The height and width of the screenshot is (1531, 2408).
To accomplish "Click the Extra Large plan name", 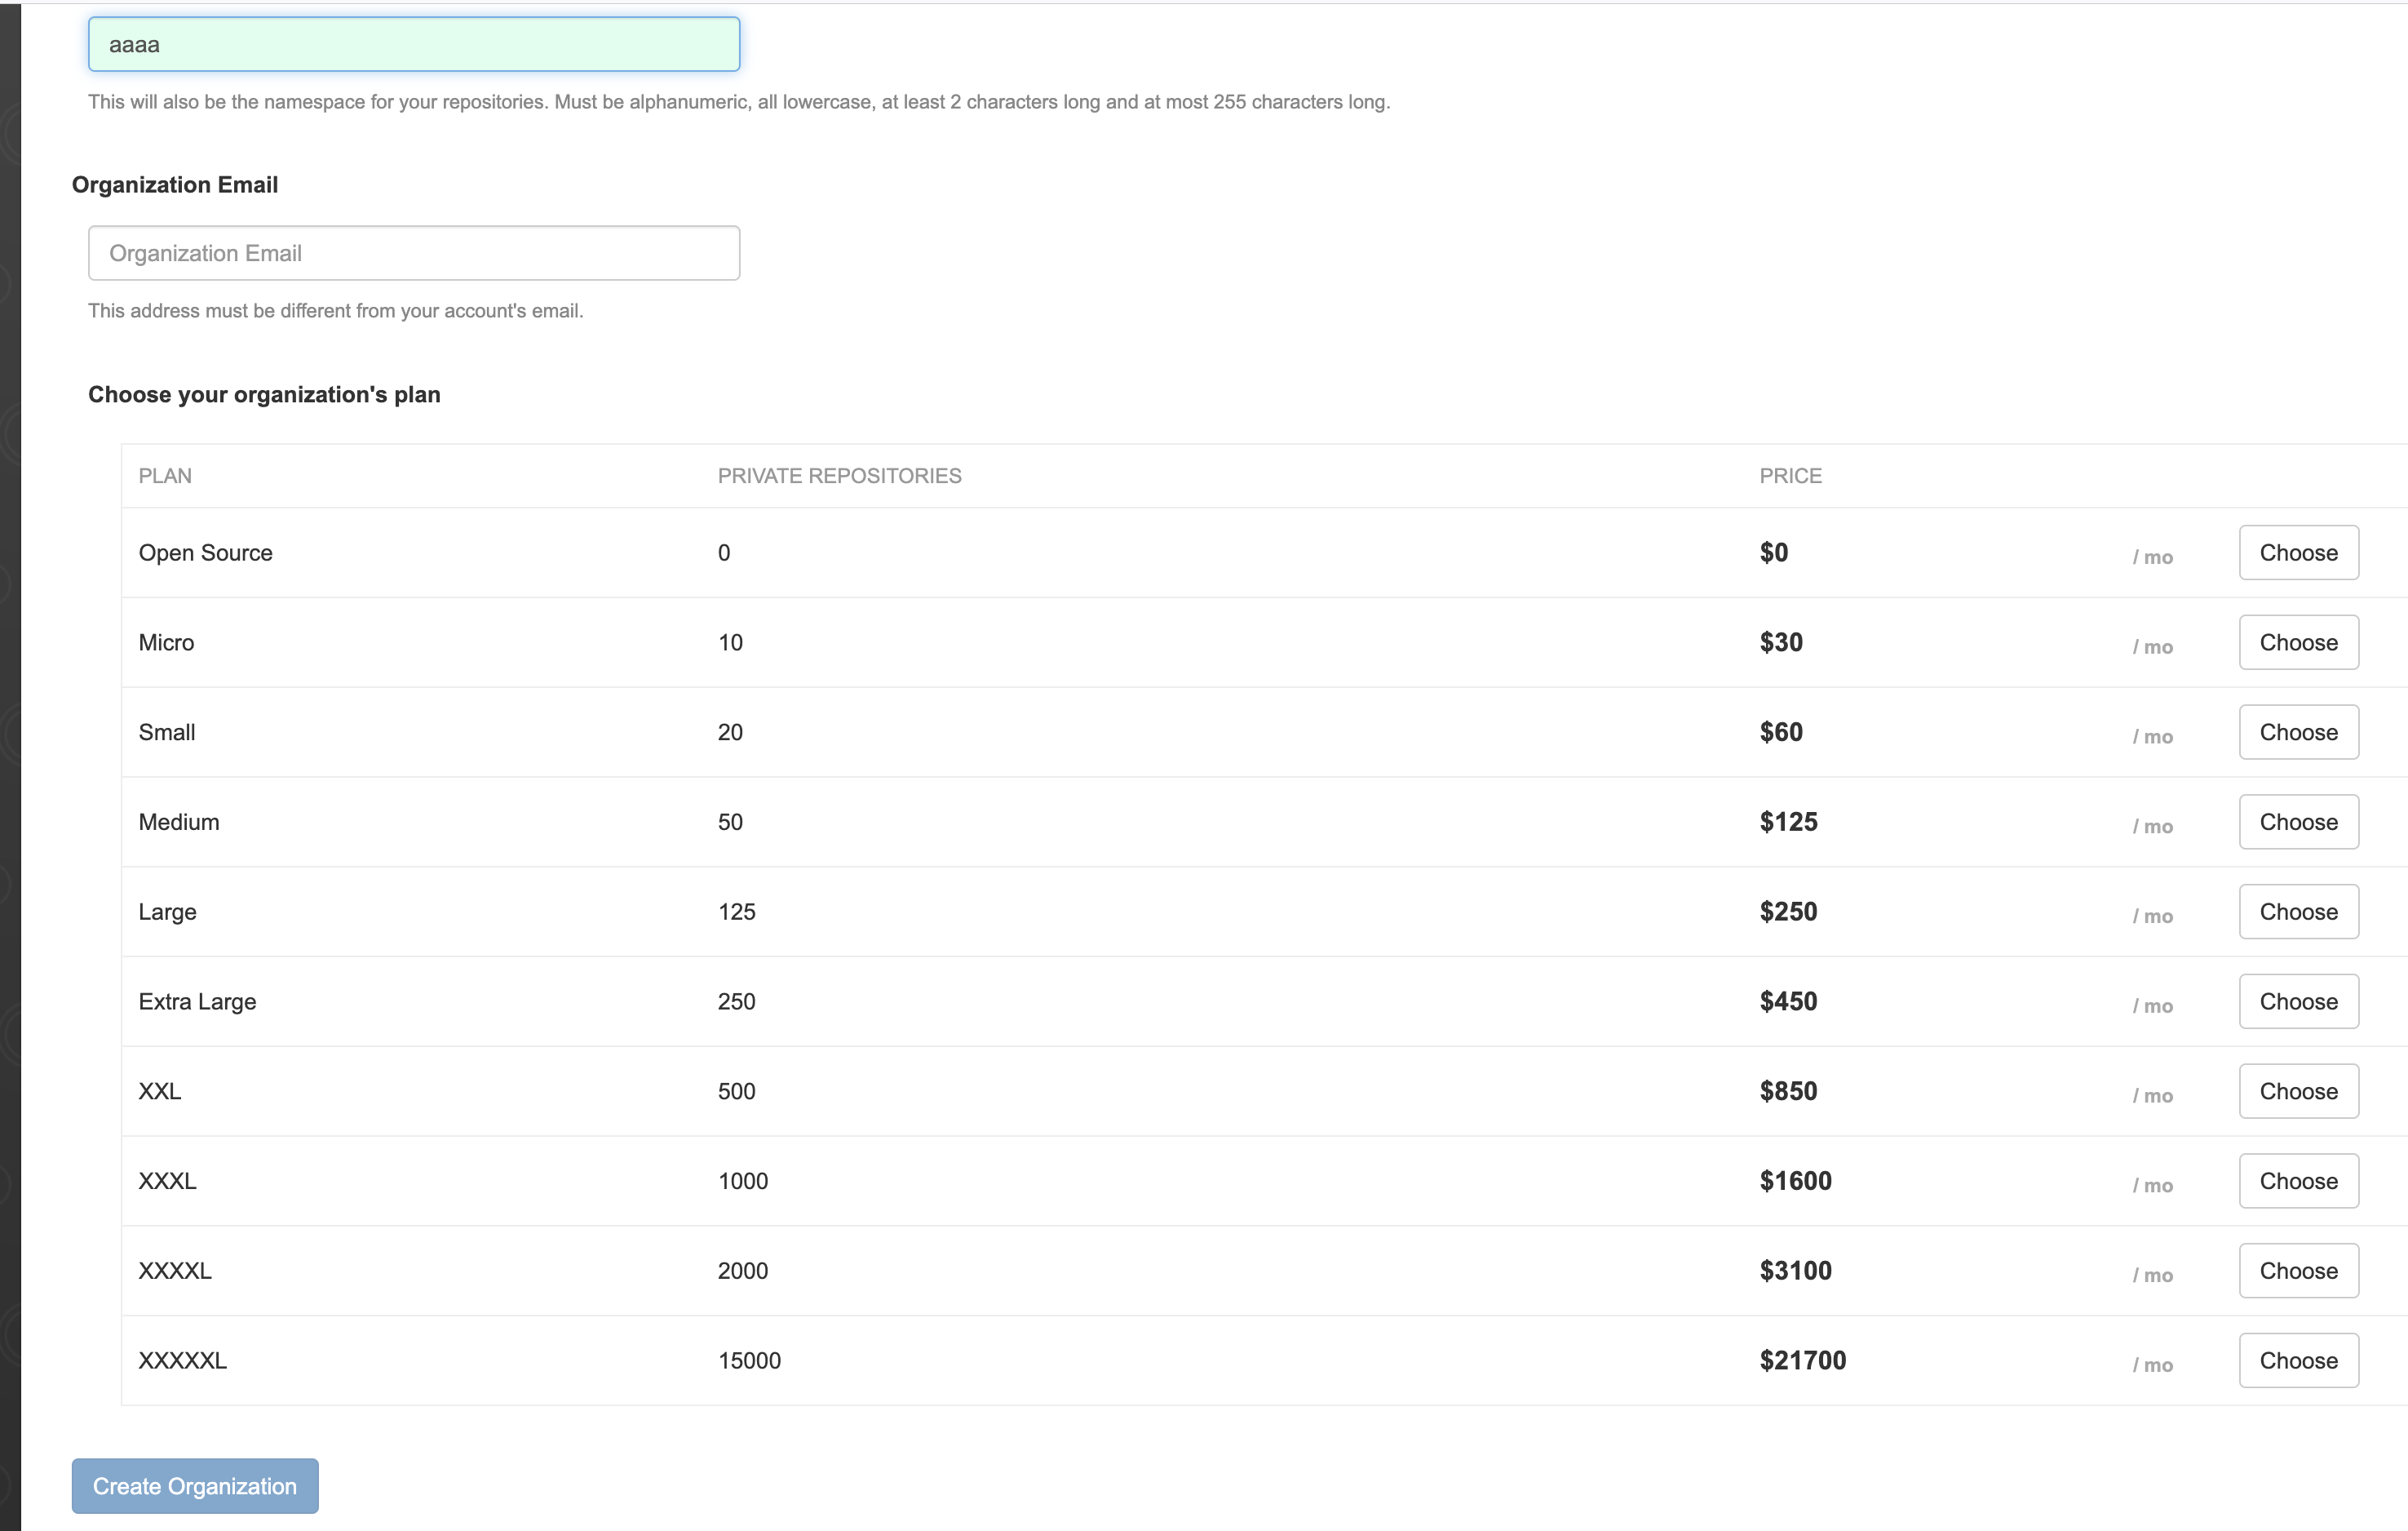I will [197, 1001].
